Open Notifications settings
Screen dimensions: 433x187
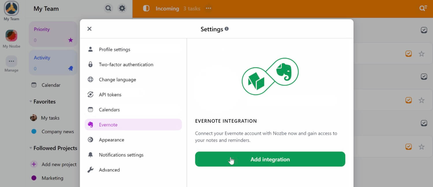(133, 155)
